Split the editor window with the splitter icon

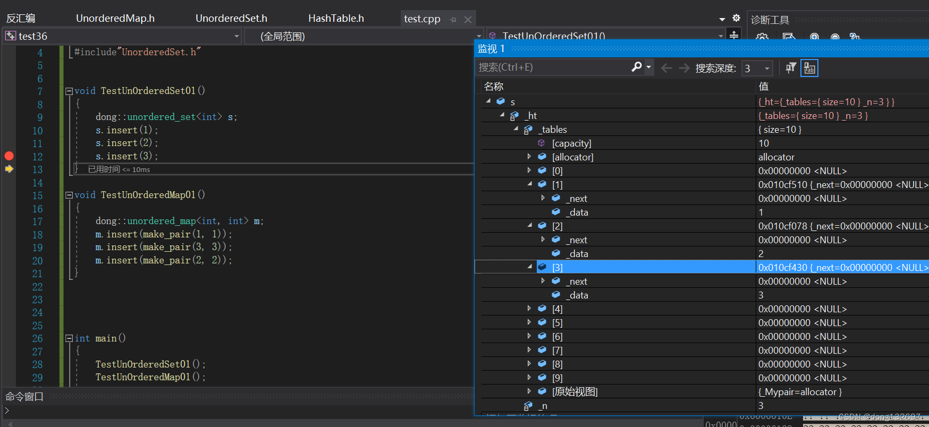pos(734,36)
